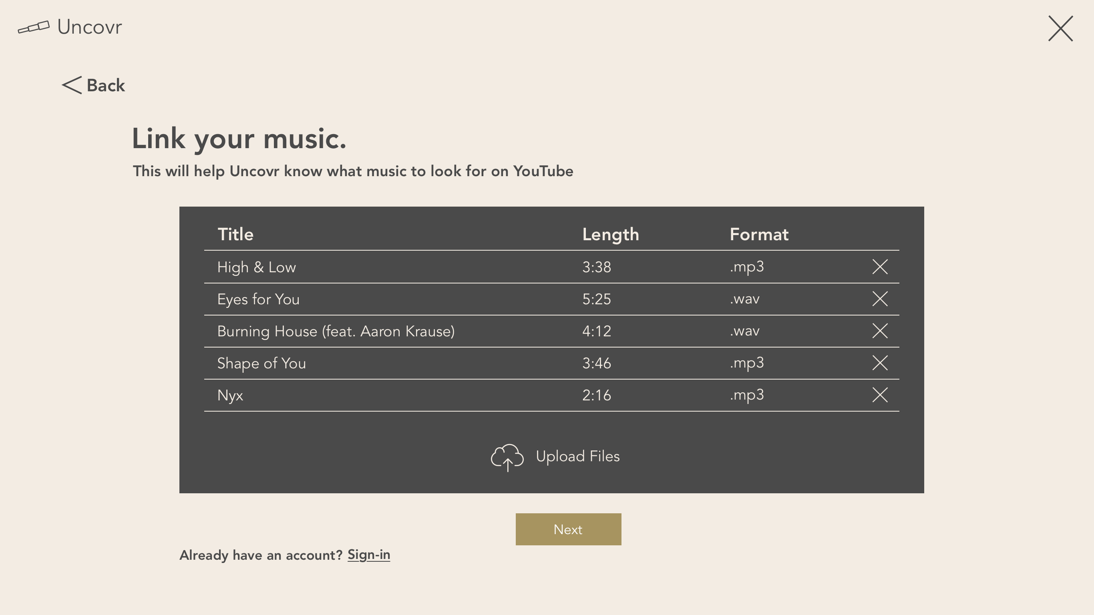Delete the Nyx track row
Screen dimensions: 1094x615
pyautogui.click(x=879, y=395)
